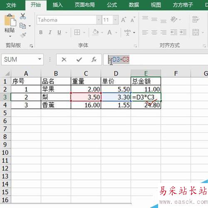Align text to middle vertically
This screenshot has height=208, width=208.
tap(154, 20)
